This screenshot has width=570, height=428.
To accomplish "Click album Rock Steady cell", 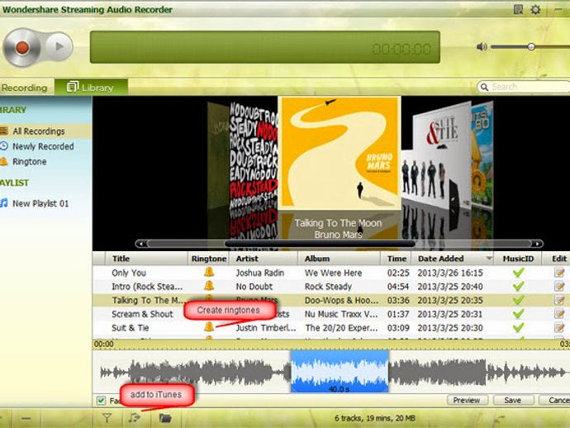I will click(x=328, y=287).
